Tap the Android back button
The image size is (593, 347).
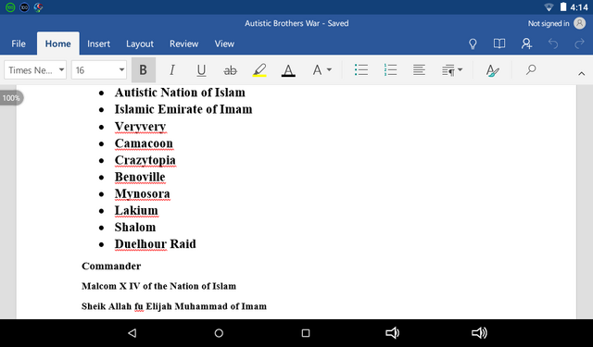[x=132, y=332]
